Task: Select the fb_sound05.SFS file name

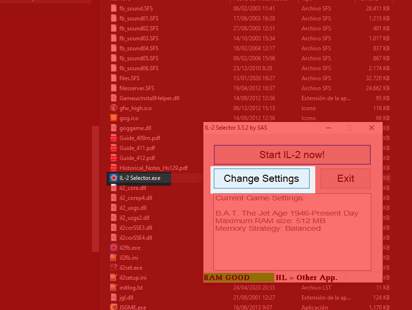Action: coord(139,58)
